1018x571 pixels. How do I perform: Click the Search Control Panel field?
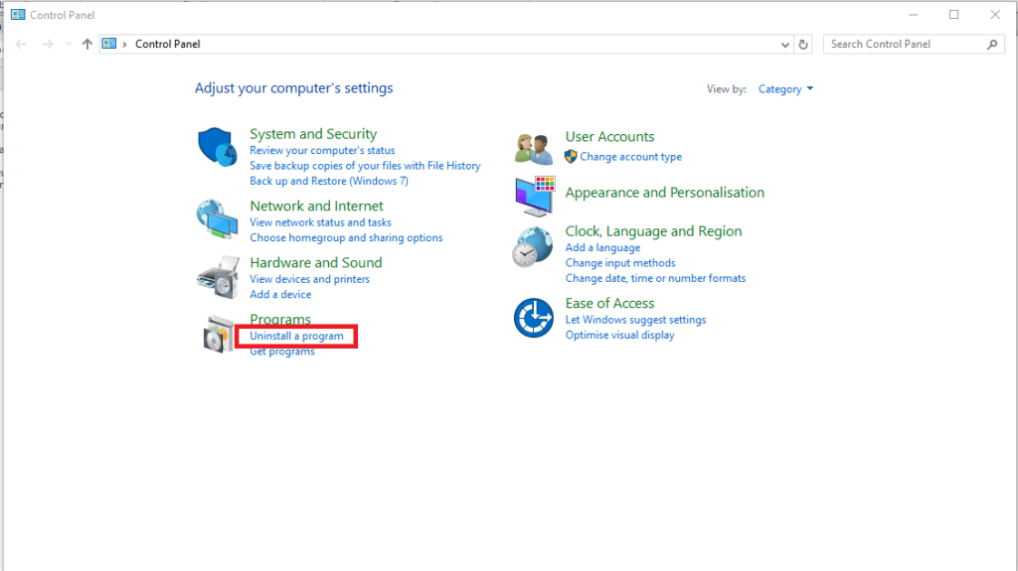coord(905,44)
